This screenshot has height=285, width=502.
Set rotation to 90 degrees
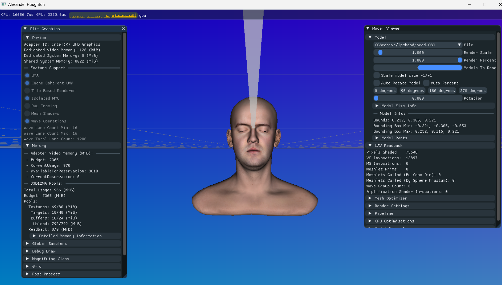(412, 91)
